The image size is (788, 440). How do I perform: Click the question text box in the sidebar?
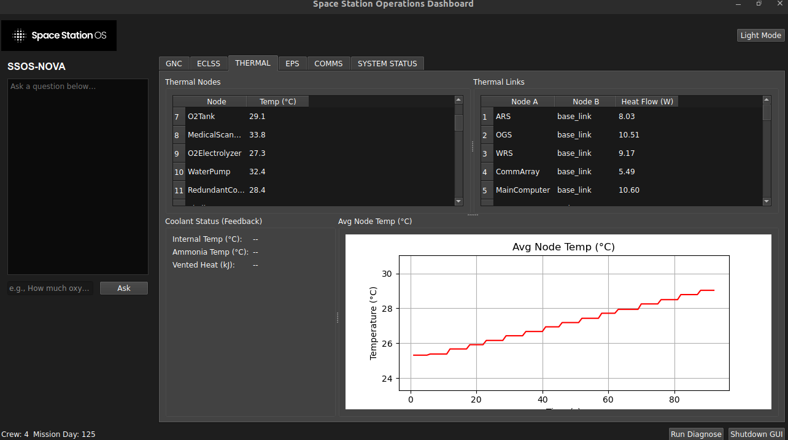click(77, 175)
